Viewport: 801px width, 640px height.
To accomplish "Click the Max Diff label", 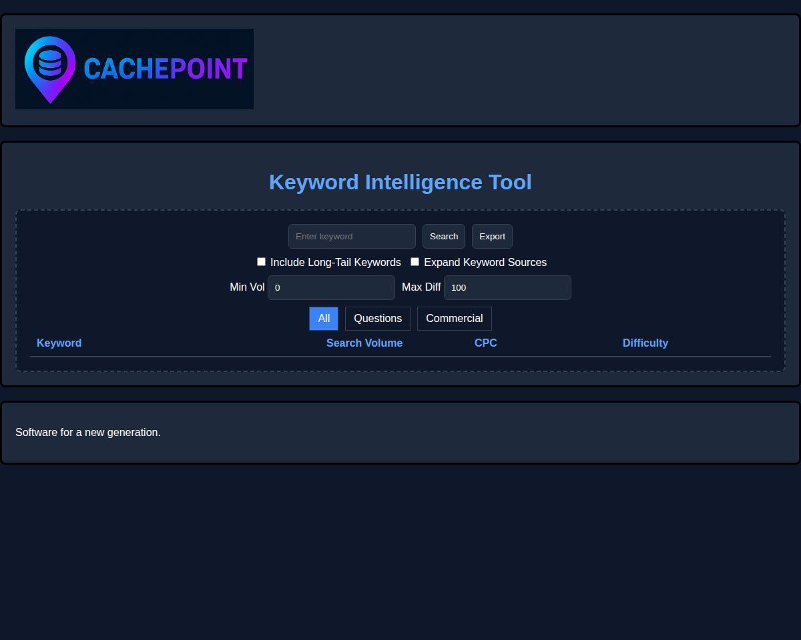I will [x=421, y=287].
